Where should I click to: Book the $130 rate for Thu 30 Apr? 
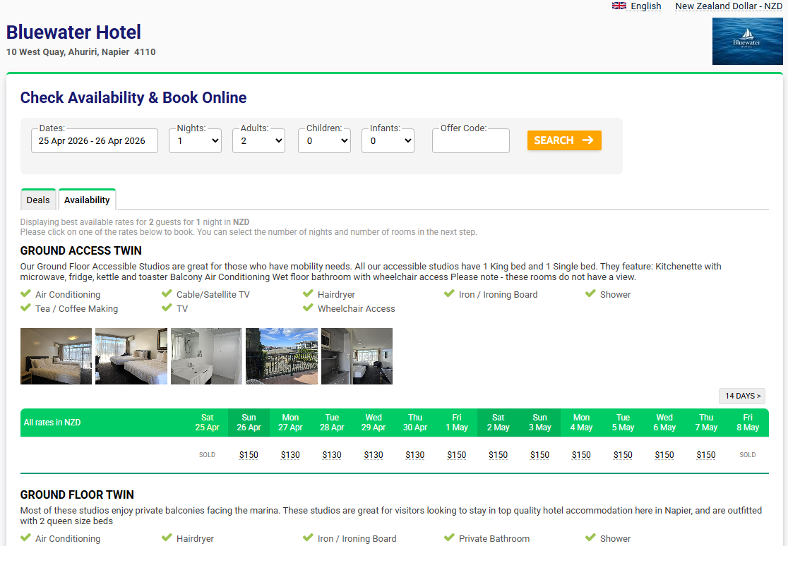tap(415, 455)
